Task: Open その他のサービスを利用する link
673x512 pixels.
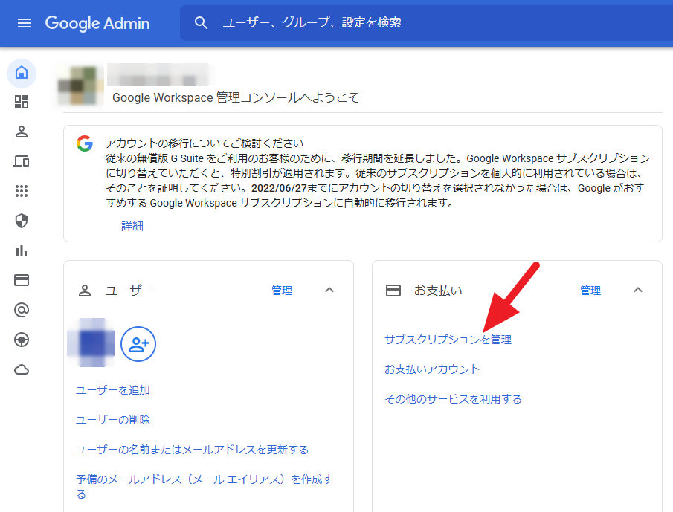Action: click(x=453, y=399)
